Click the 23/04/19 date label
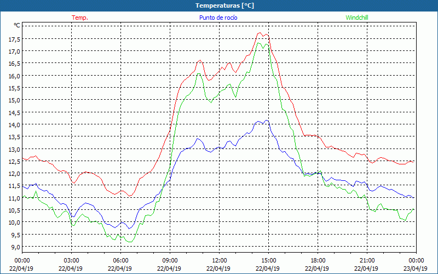Screen dimensions: 438x274 (416, 269)
